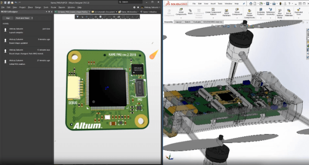Switch to the SOLIDWORKS Evaluate tab
Viewport: 309px width, 165px height.
coord(197,22)
